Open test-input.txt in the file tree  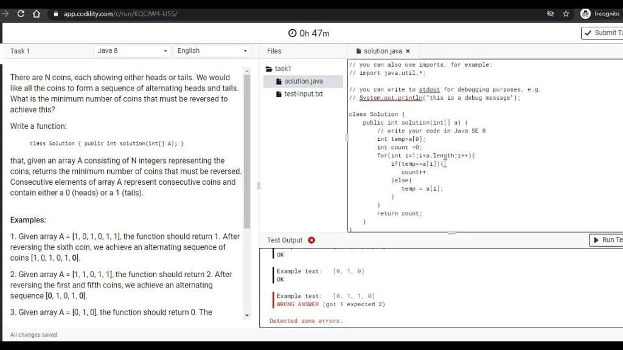303,94
